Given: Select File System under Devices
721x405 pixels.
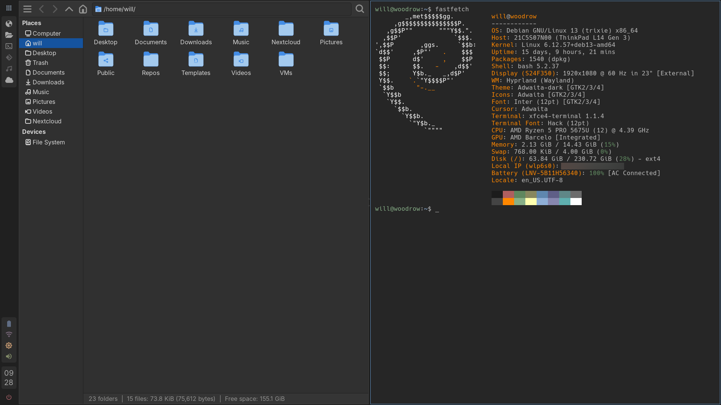Looking at the screenshot, I should coord(48,142).
